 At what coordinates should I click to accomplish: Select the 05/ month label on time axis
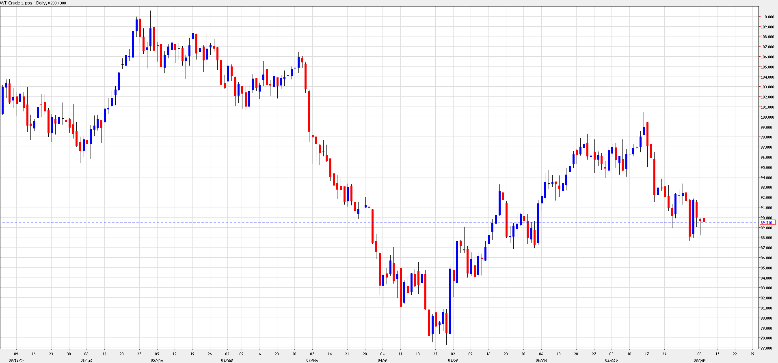(157, 360)
